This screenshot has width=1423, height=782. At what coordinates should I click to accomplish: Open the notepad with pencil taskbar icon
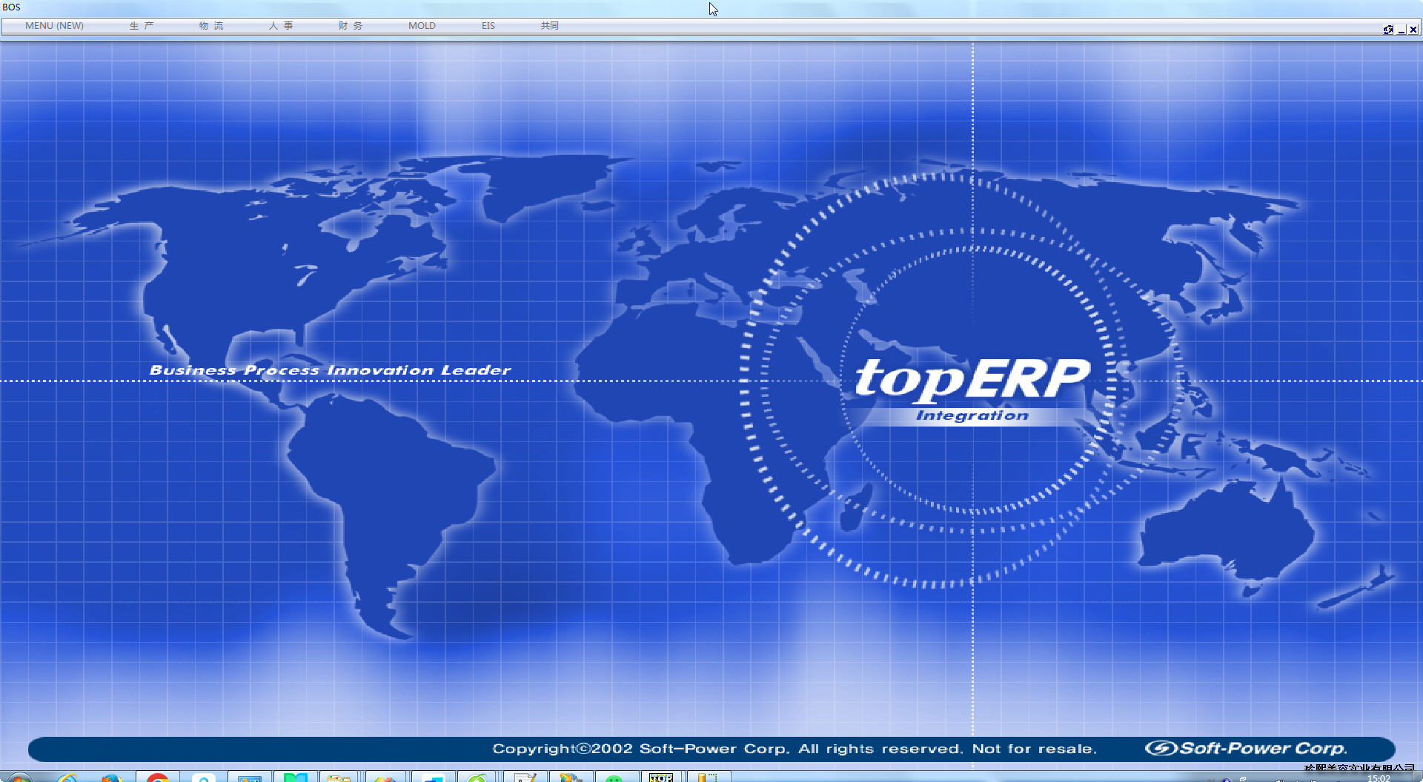click(525, 778)
